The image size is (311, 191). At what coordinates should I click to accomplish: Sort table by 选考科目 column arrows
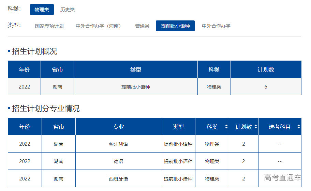click(x=298, y=127)
